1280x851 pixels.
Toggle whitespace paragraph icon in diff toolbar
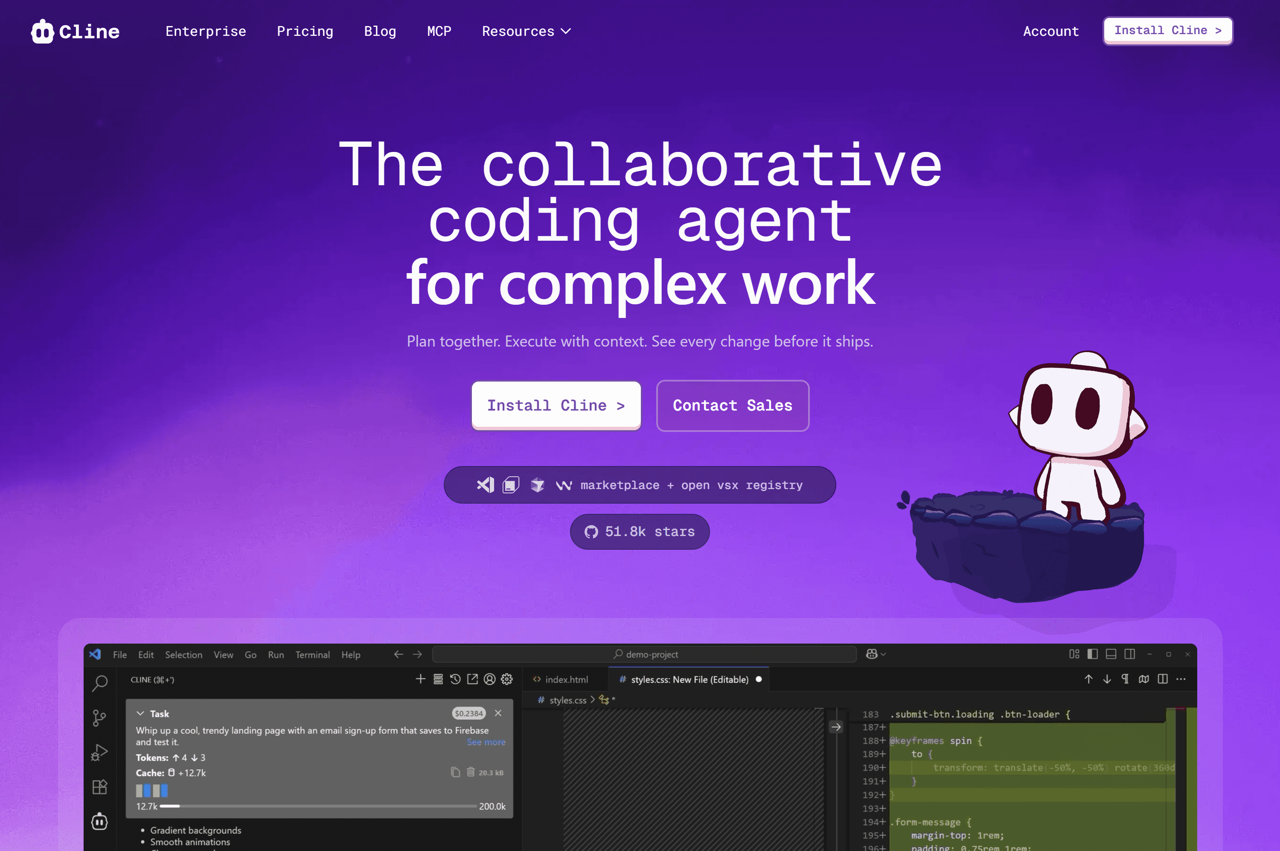pyautogui.click(x=1125, y=679)
